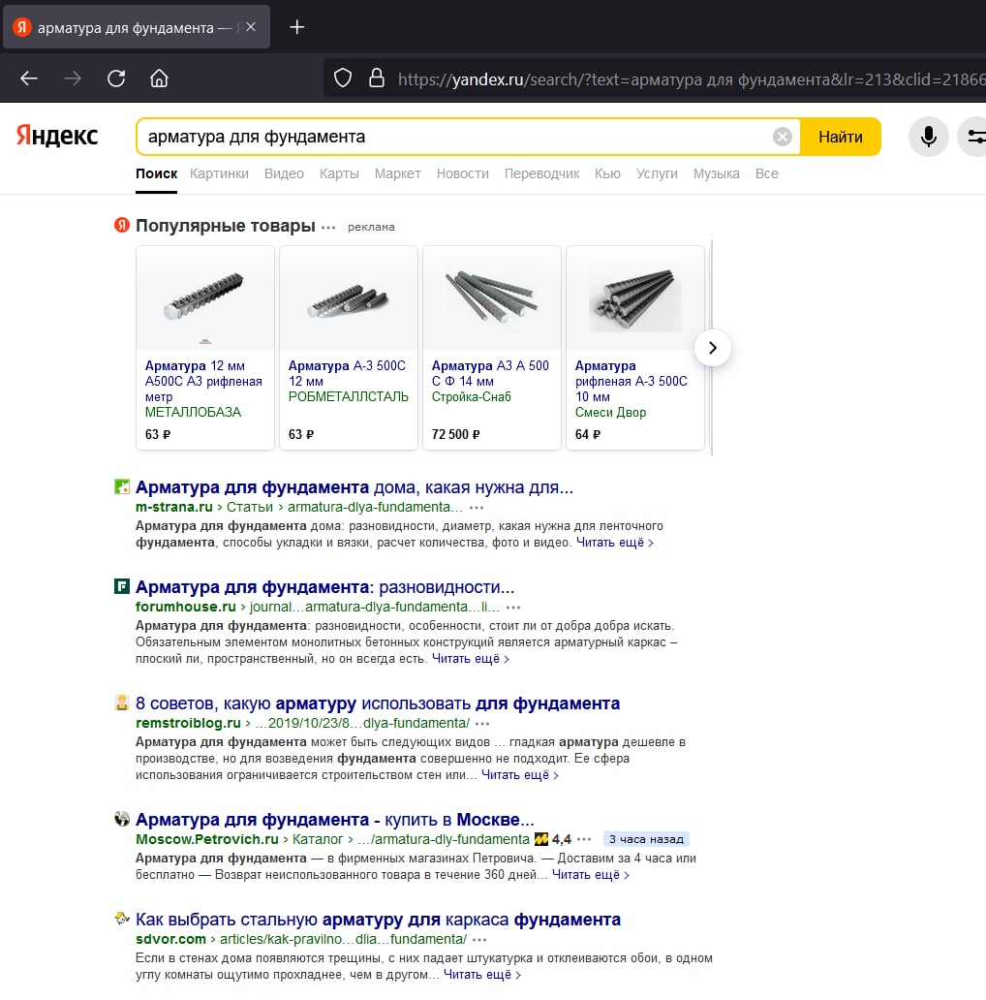986x1000 pixels.
Task: Switch to Картинки tab
Action: pos(219,173)
